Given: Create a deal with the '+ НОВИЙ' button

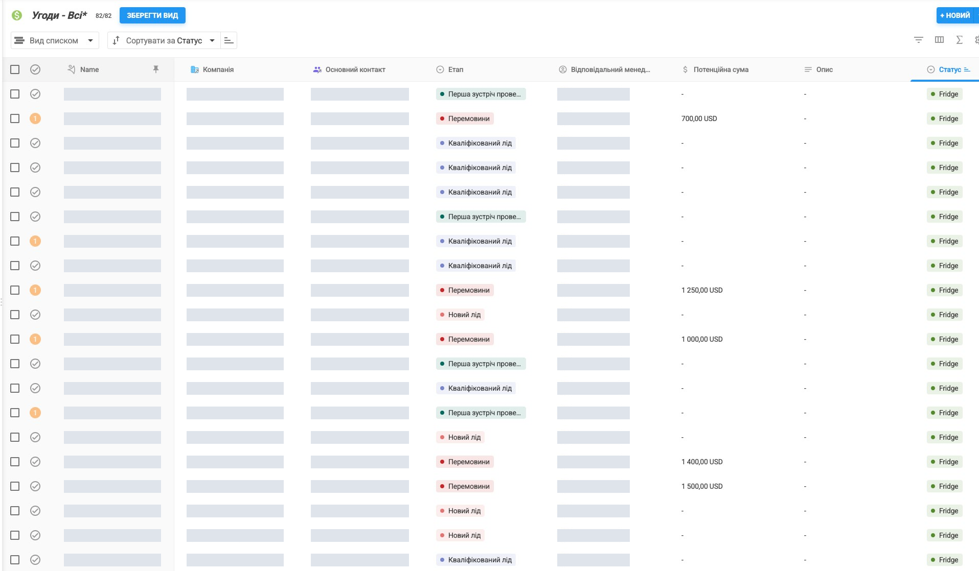Looking at the screenshot, I should (x=955, y=15).
